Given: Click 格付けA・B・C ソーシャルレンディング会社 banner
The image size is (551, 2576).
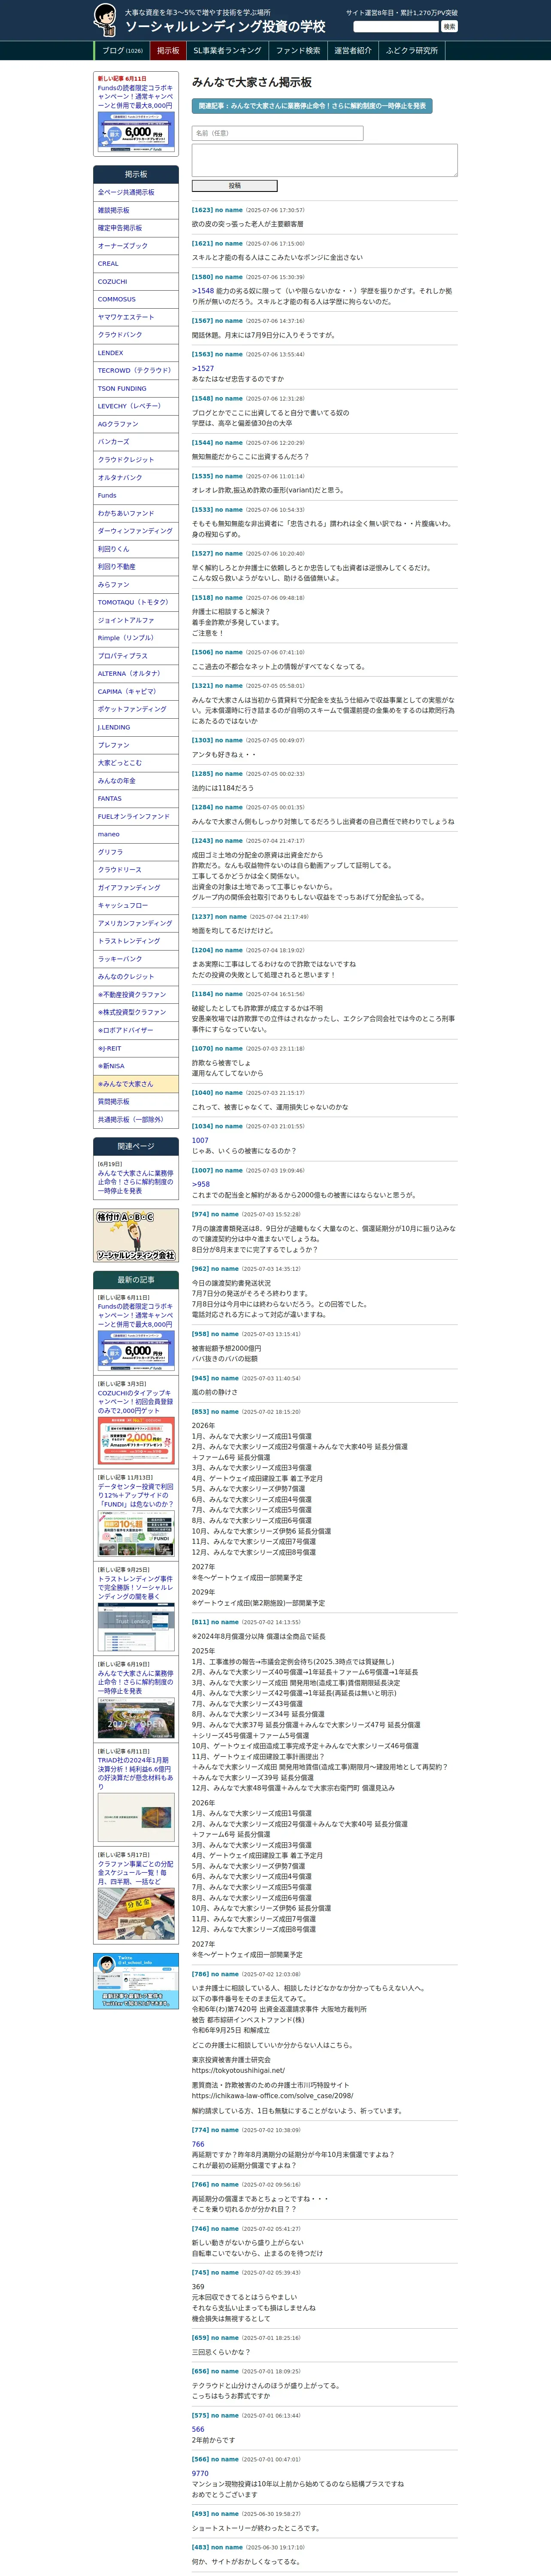Looking at the screenshot, I should (136, 1236).
